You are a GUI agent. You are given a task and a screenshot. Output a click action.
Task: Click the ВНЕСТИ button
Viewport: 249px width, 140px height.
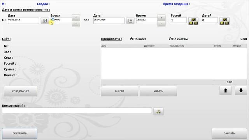(x=119, y=91)
